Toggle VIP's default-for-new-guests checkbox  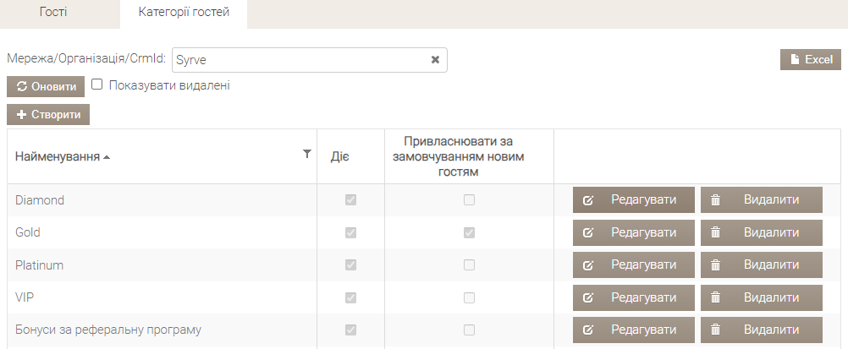[x=470, y=297]
